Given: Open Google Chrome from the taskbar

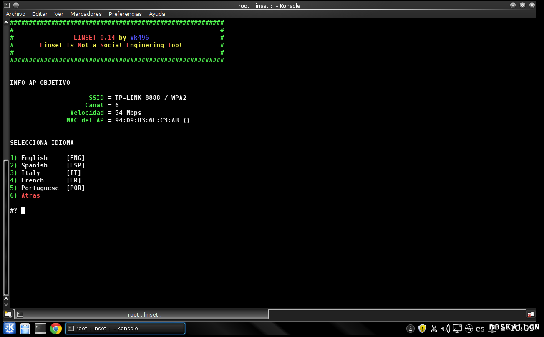Looking at the screenshot, I should (x=56, y=329).
